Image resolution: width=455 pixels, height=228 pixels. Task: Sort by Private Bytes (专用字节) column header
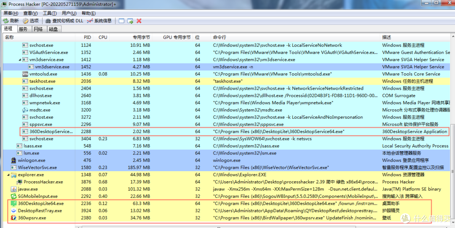click(131, 37)
